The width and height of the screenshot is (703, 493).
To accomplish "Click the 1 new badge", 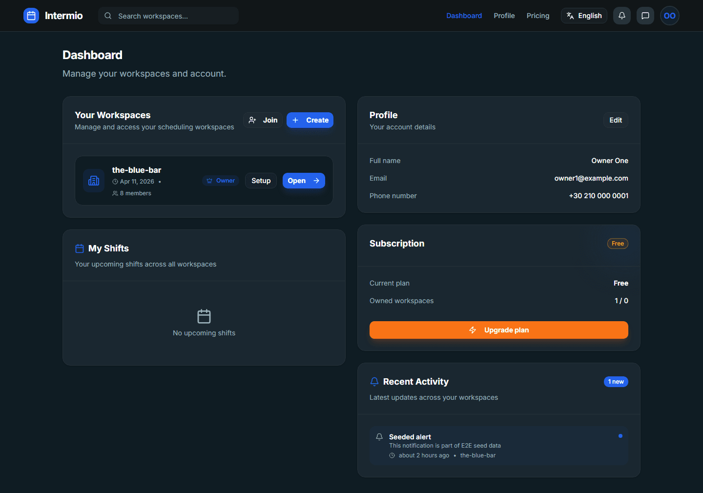I will (x=616, y=382).
